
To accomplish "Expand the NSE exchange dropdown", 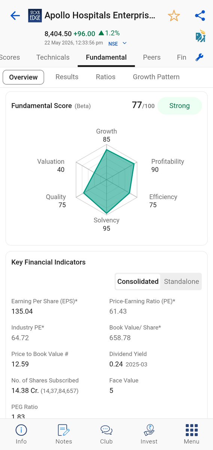I will pos(118,43).
